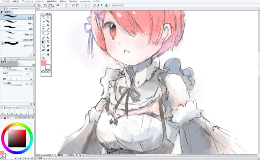Toggle Snap to Special Ruler
The image size is (260, 160).
[98, 5]
